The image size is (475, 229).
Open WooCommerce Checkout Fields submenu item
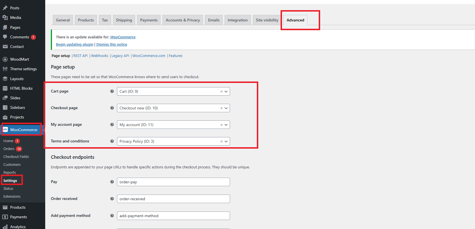point(16,157)
